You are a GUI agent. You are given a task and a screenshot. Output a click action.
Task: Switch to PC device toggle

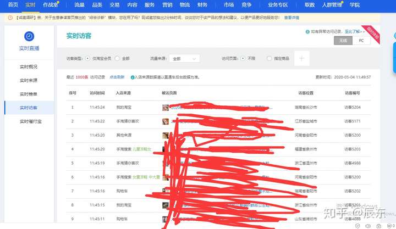361,41
